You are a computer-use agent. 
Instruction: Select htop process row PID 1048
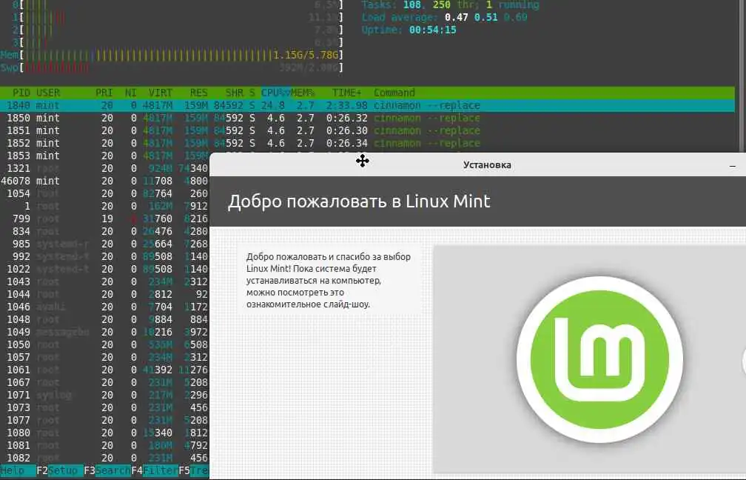point(104,319)
